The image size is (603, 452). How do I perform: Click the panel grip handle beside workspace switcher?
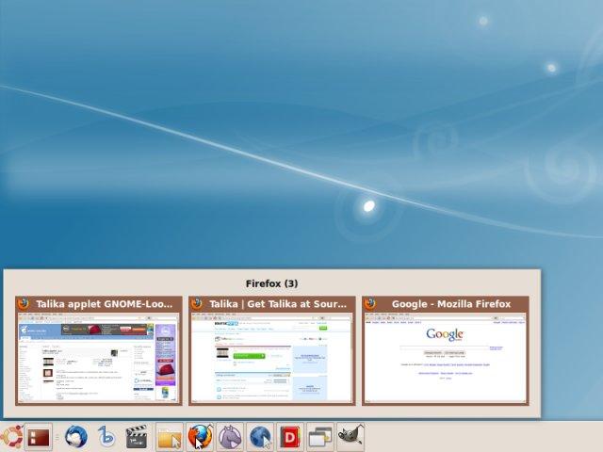coord(58,438)
